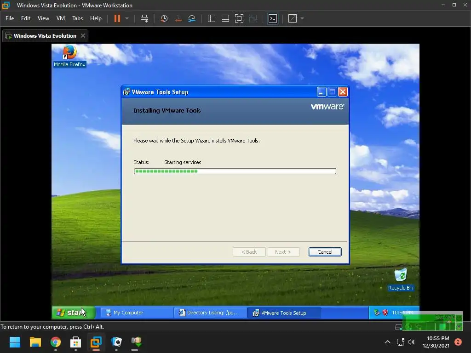This screenshot has width=471, height=353.
Task: Send Ctrl+Alt+Del to the VM
Action: pos(144,18)
